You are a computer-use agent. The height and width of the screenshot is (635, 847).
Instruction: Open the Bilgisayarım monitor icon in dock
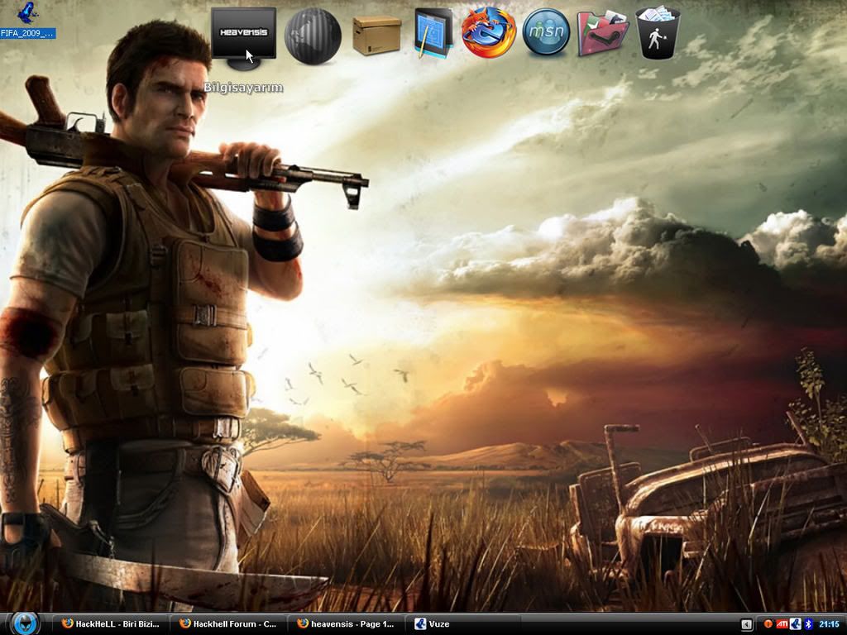243,35
